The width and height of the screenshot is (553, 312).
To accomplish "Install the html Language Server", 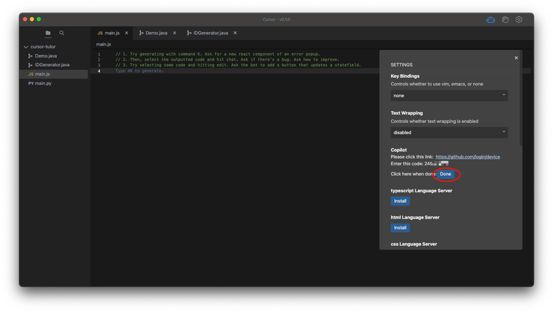I will click(x=400, y=228).
